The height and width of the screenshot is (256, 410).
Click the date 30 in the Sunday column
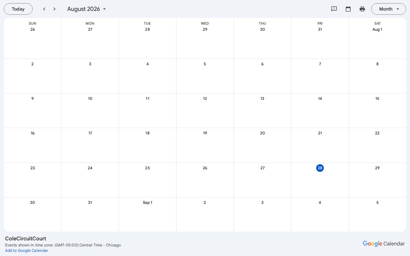coord(32,203)
